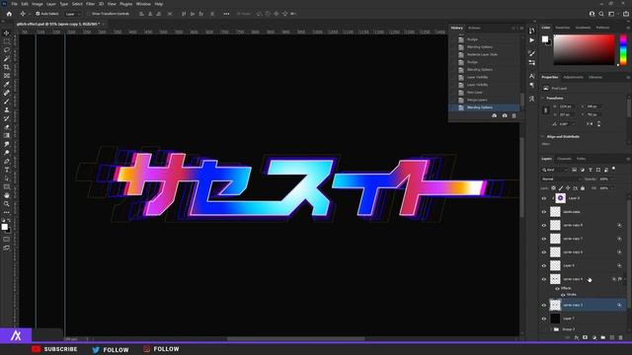
Task: Select the Frame tool
Action: [x=7, y=76]
